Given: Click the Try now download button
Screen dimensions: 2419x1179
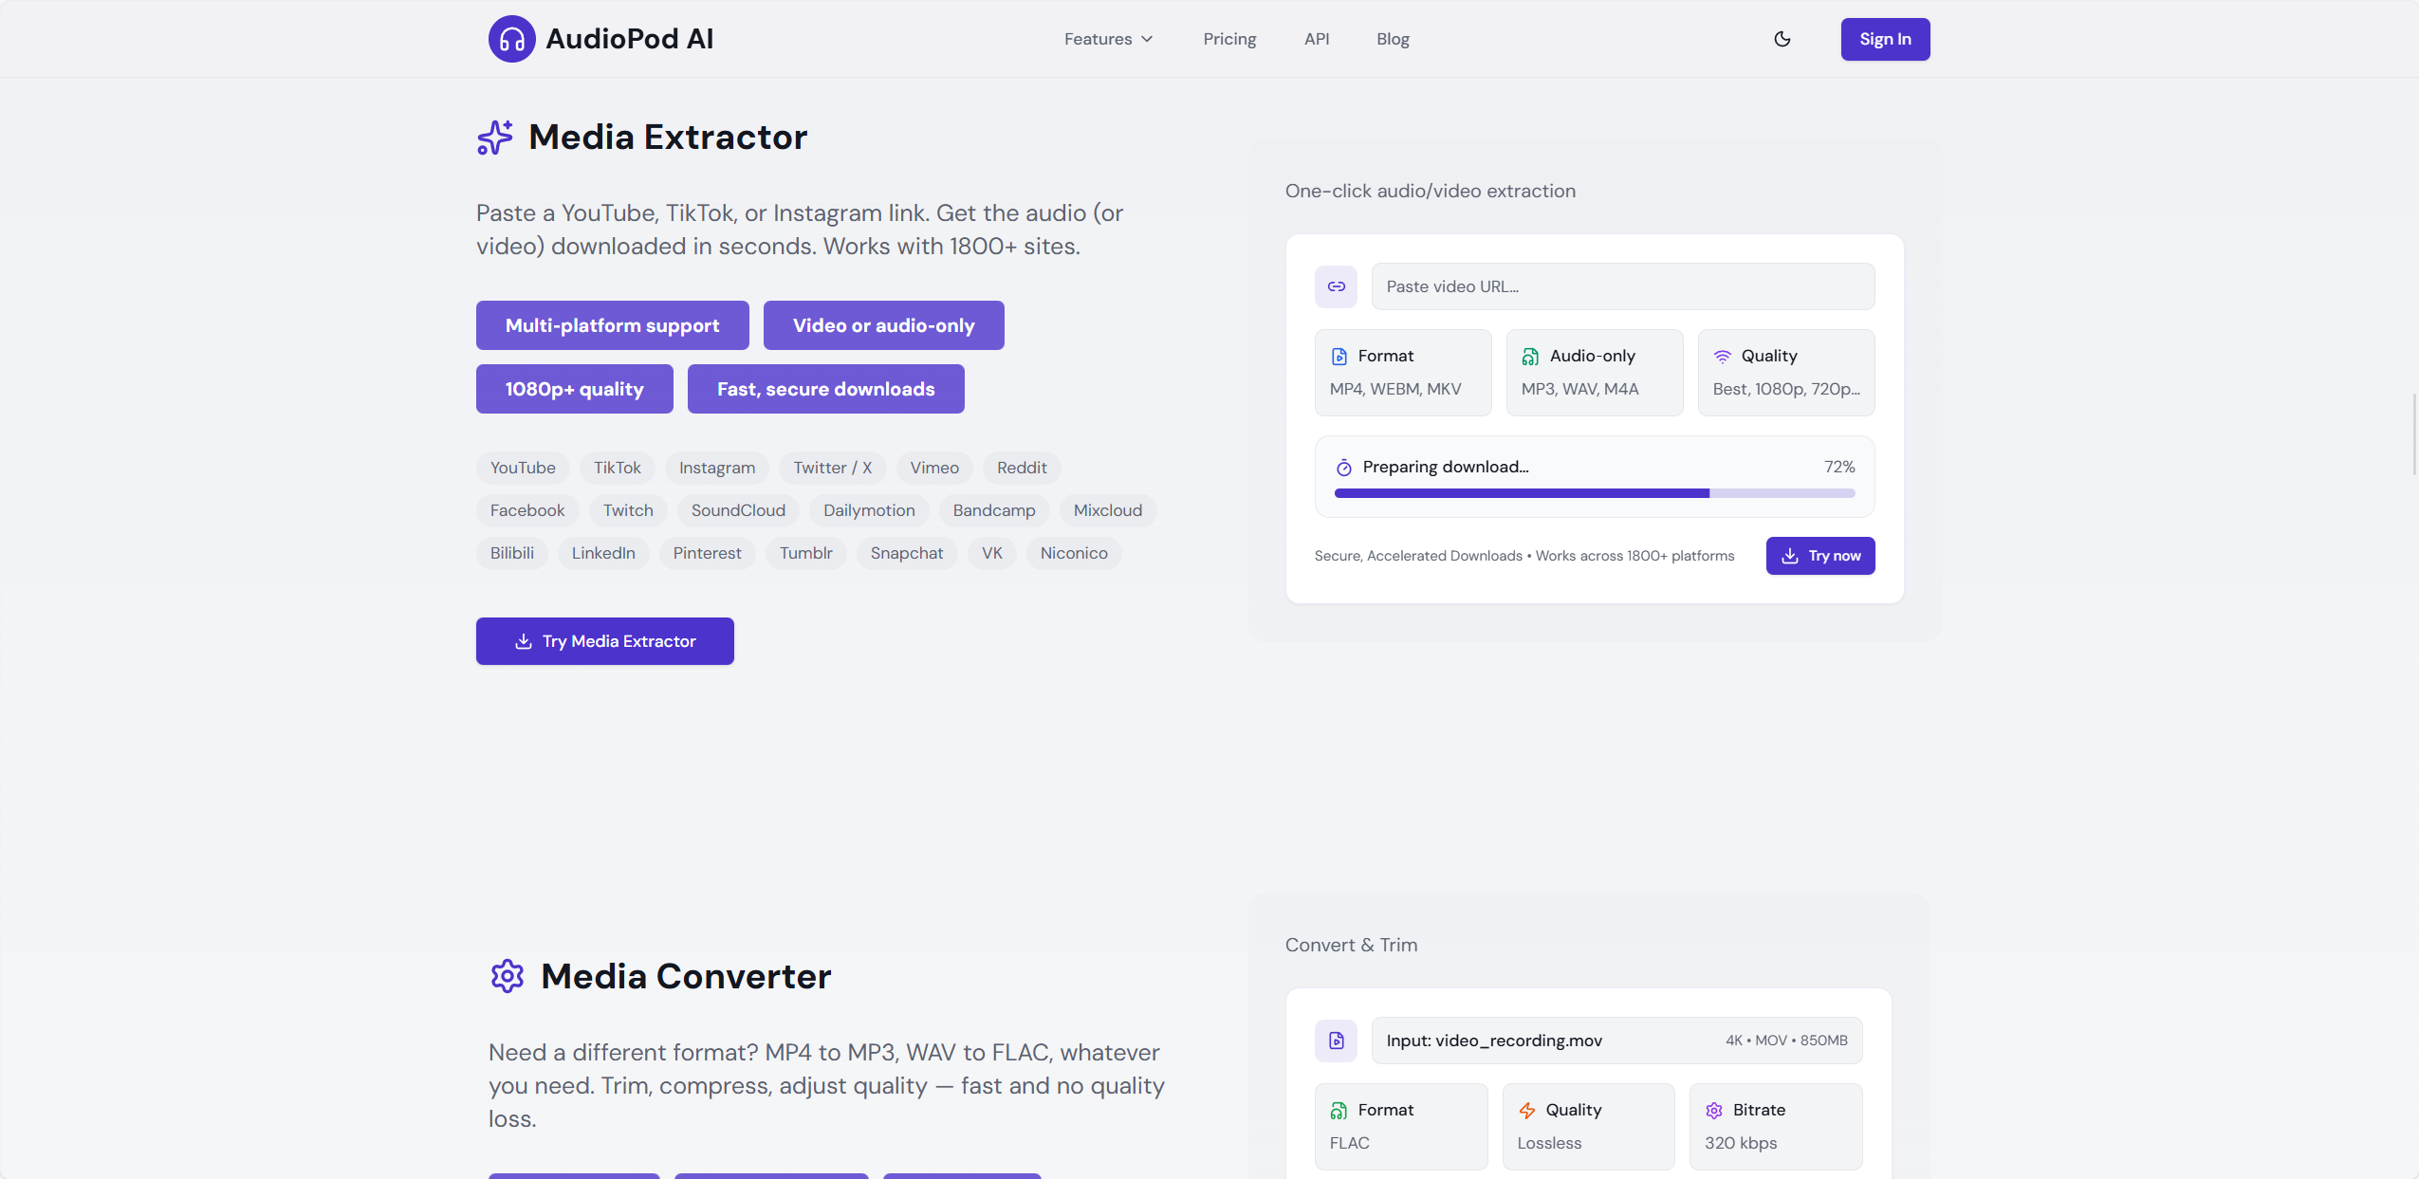Looking at the screenshot, I should (x=1820, y=556).
